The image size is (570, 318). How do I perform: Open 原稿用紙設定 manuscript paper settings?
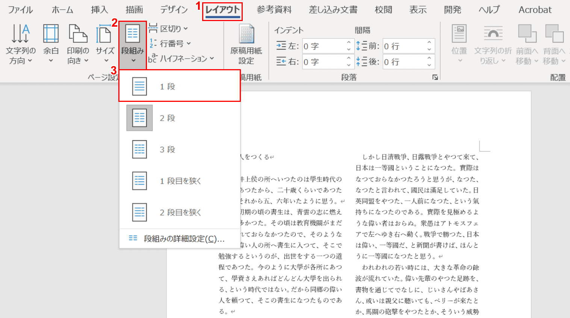coord(246,44)
